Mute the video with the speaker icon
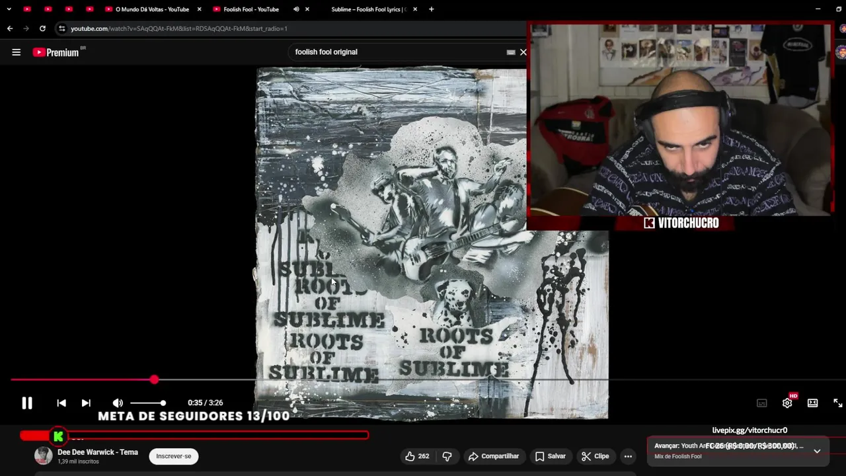The image size is (846, 476). pyautogui.click(x=118, y=403)
